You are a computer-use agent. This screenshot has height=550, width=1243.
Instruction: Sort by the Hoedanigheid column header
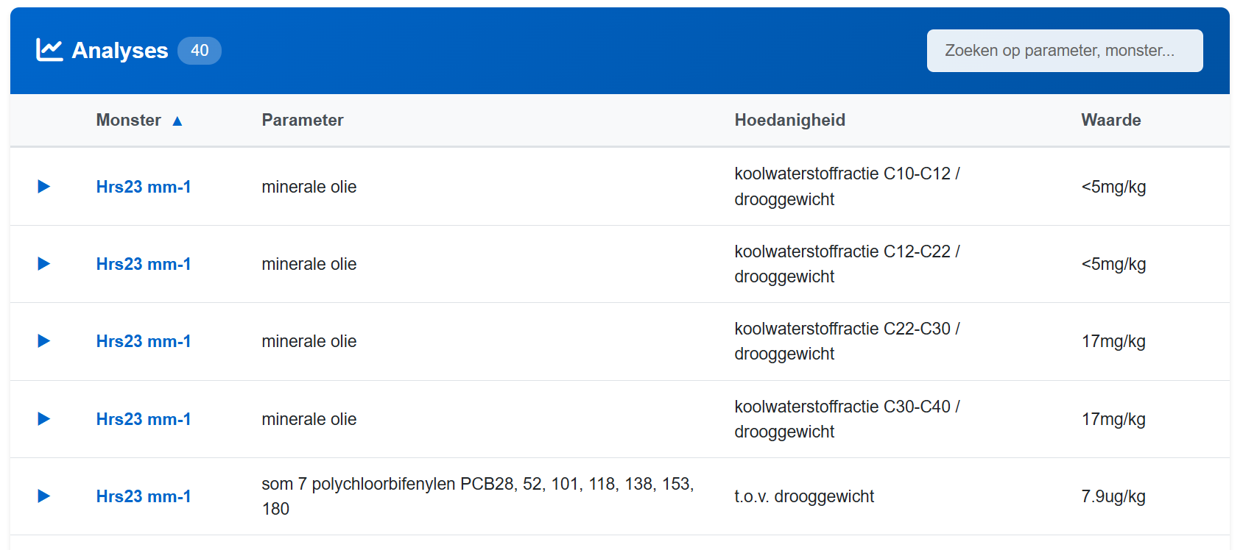click(789, 121)
